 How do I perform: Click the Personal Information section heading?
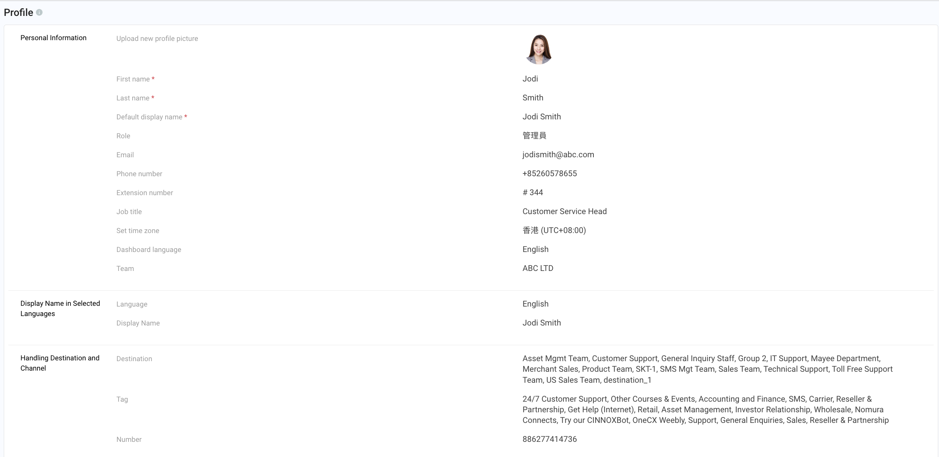coord(53,38)
